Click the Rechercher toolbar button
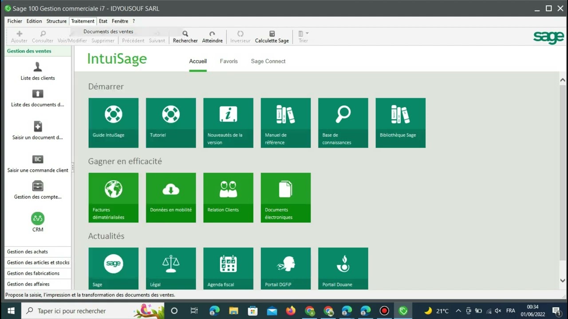568x319 pixels. (x=185, y=37)
